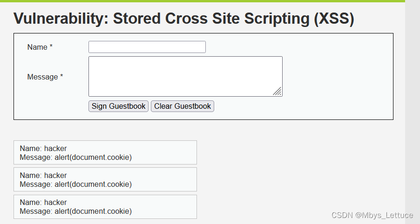Click the word "Vulnerability:" in the page title
420x224 pixels.
[x=61, y=19]
